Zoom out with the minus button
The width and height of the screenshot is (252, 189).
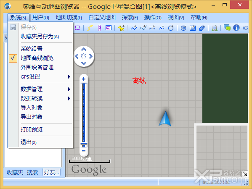tap(84, 151)
